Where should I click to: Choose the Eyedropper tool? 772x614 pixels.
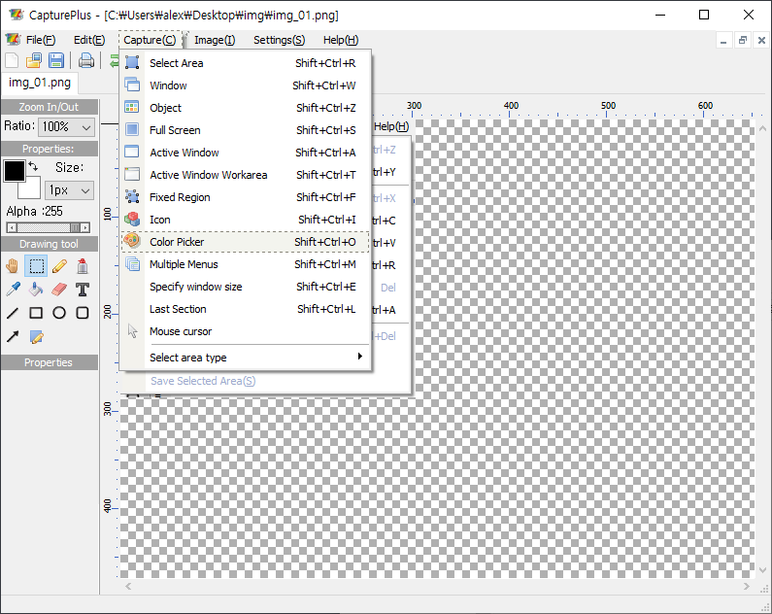click(x=13, y=289)
